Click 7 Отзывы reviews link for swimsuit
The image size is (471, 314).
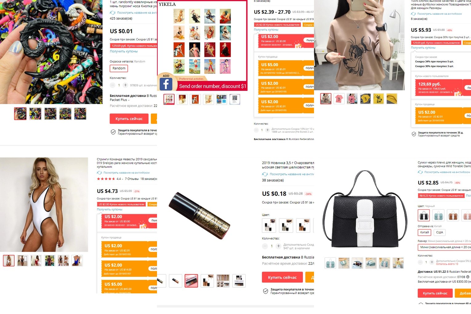coord(132,179)
